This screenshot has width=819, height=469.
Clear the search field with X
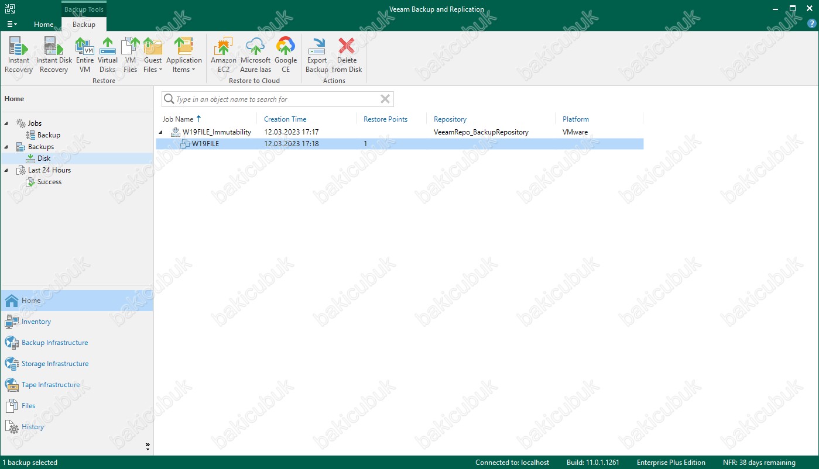tap(385, 99)
